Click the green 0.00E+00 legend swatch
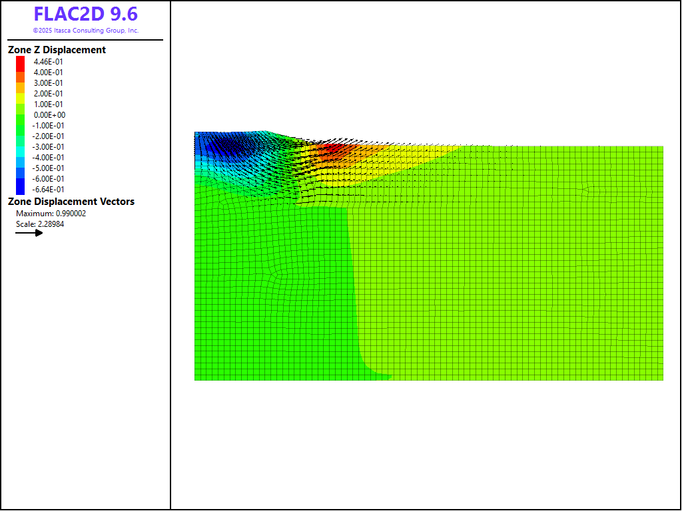This screenshot has height=511, width=682. (x=21, y=115)
